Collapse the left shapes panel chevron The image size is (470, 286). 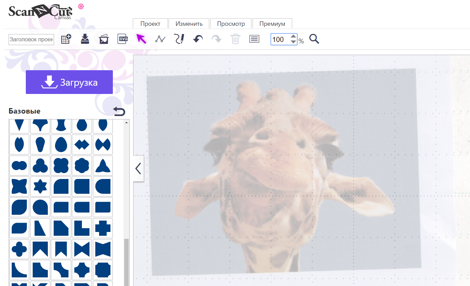coord(138,169)
